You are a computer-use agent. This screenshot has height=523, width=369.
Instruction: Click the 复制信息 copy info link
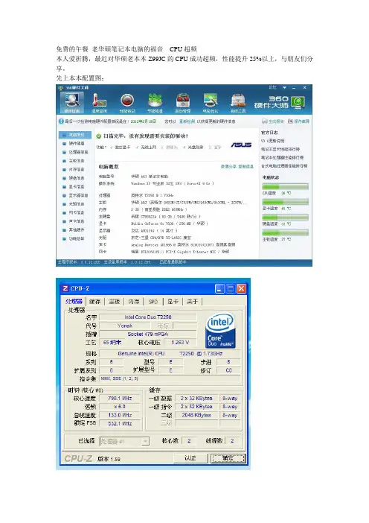[246, 166]
